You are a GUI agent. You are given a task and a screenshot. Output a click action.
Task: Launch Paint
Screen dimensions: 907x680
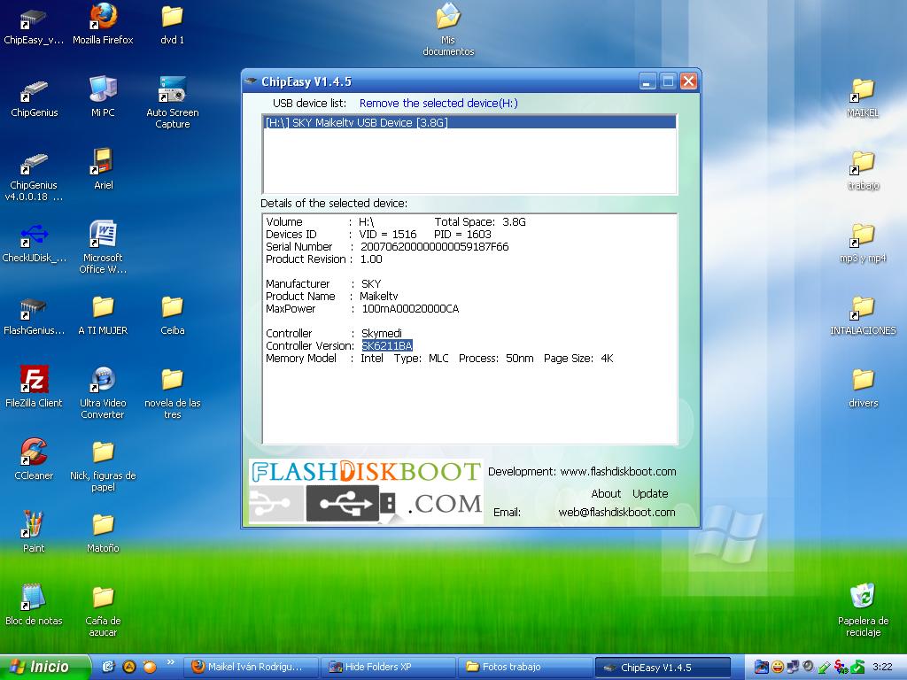[33, 525]
